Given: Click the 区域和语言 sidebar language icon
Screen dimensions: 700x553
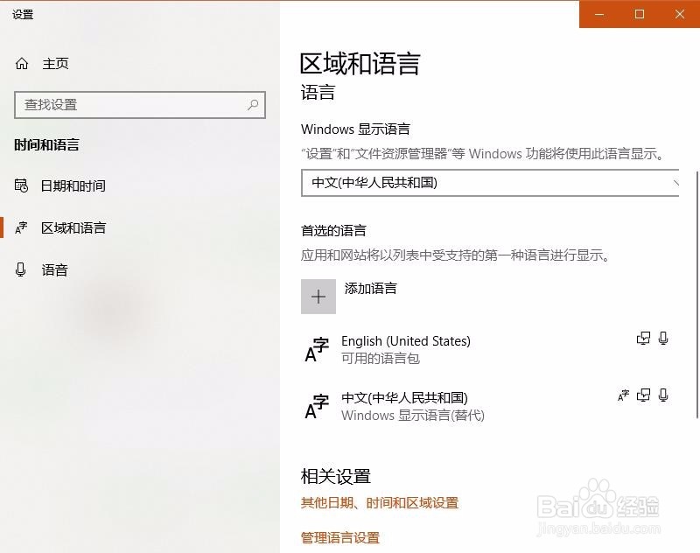Looking at the screenshot, I should pos(21,227).
